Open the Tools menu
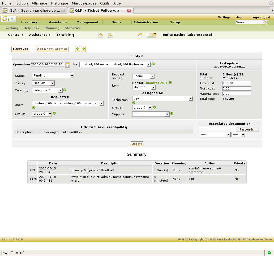 click(x=117, y=22)
